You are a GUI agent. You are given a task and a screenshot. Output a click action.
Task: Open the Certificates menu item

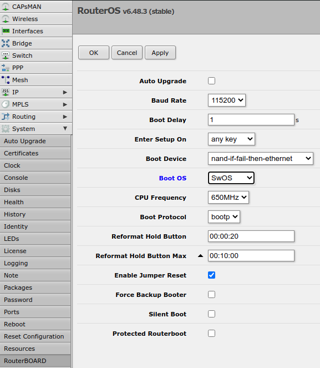pos(35,153)
